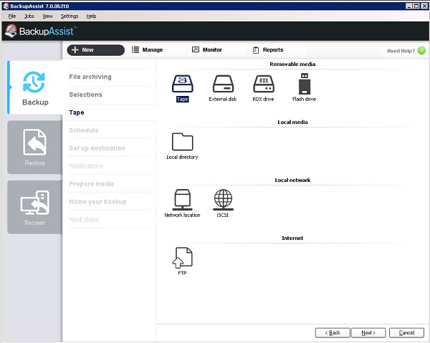Click the Next button
This screenshot has width=430, height=343.
coord(368,332)
